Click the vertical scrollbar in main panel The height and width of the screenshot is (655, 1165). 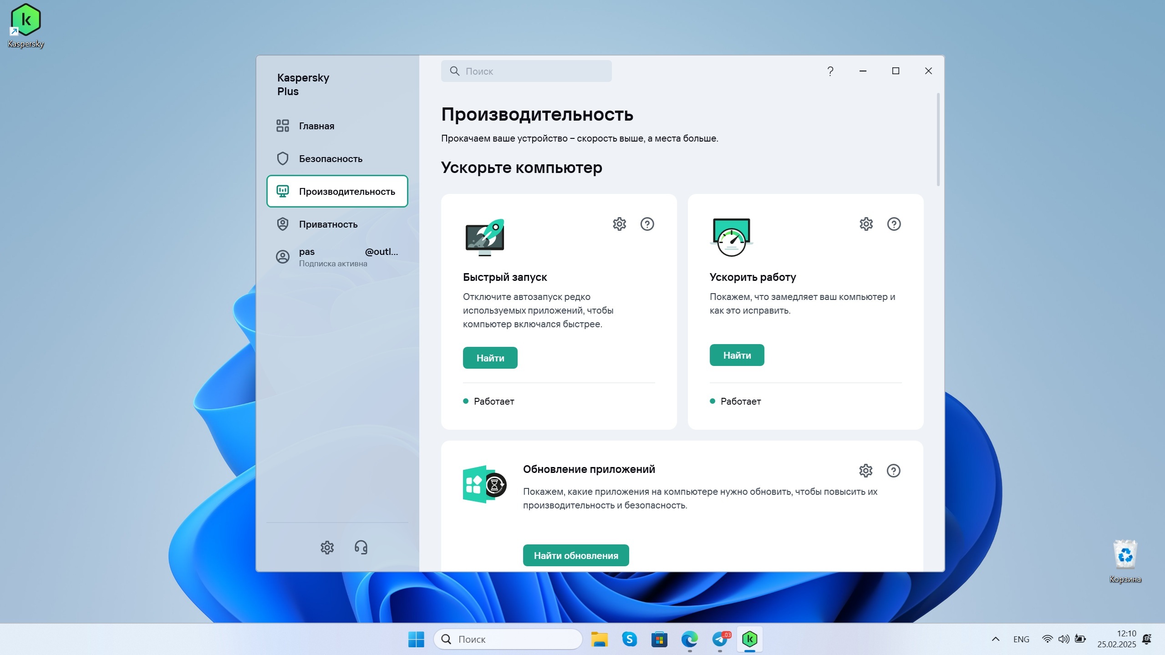pyautogui.click(x=938, y=139)
